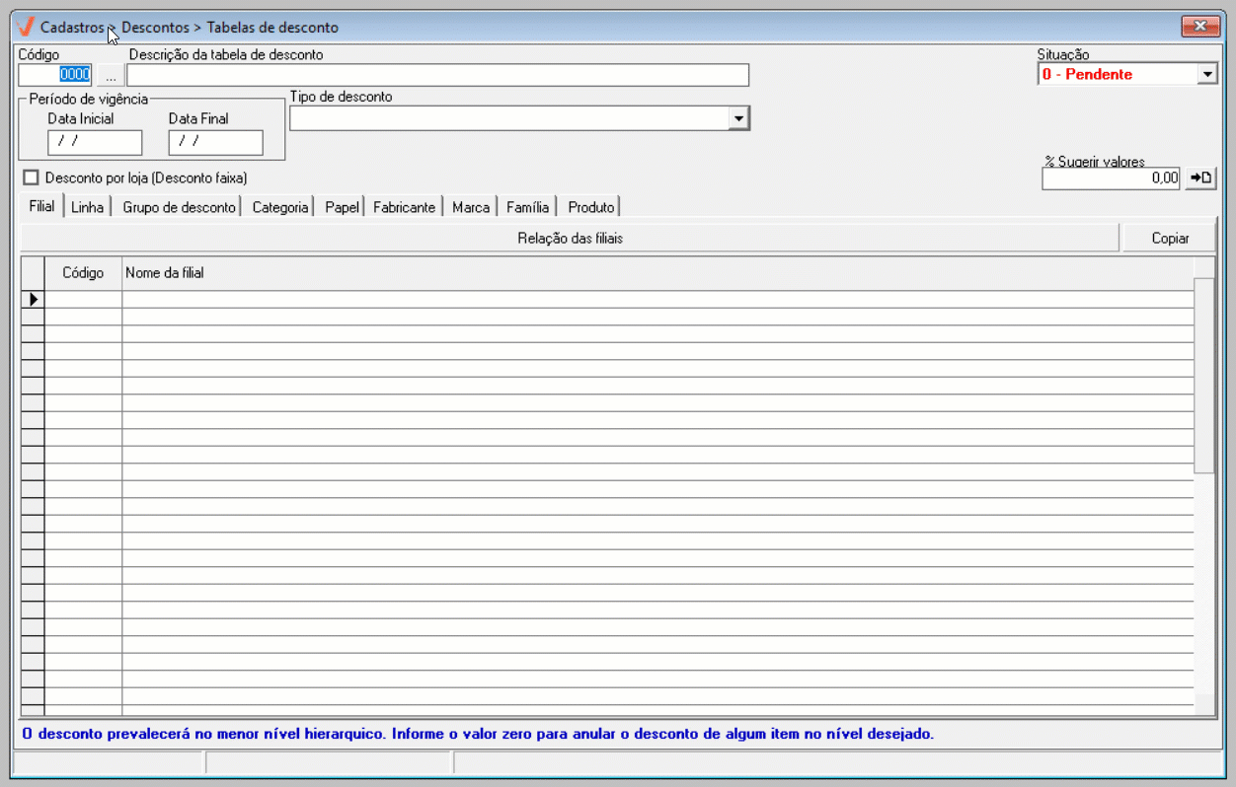Screen dimensions: 1236x787
Task: Go to the Família tab
Action: [527, 207]
